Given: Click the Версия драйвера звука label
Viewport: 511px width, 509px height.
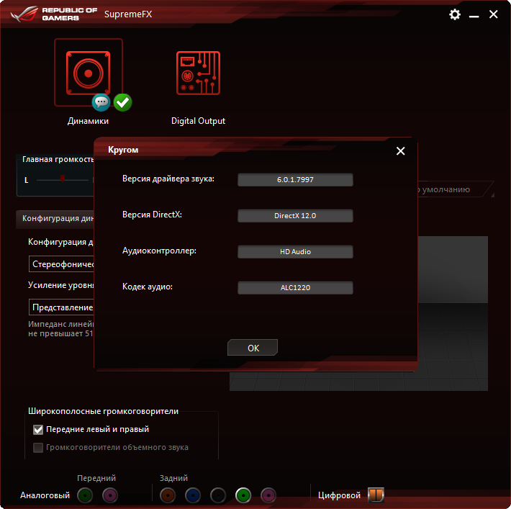Looking at the screenshot, I should coord(168,179).
